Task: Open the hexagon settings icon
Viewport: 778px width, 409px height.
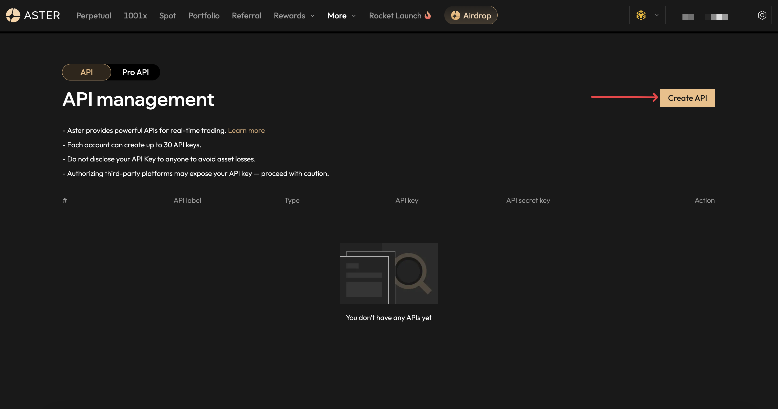Action: click(762, 15)
